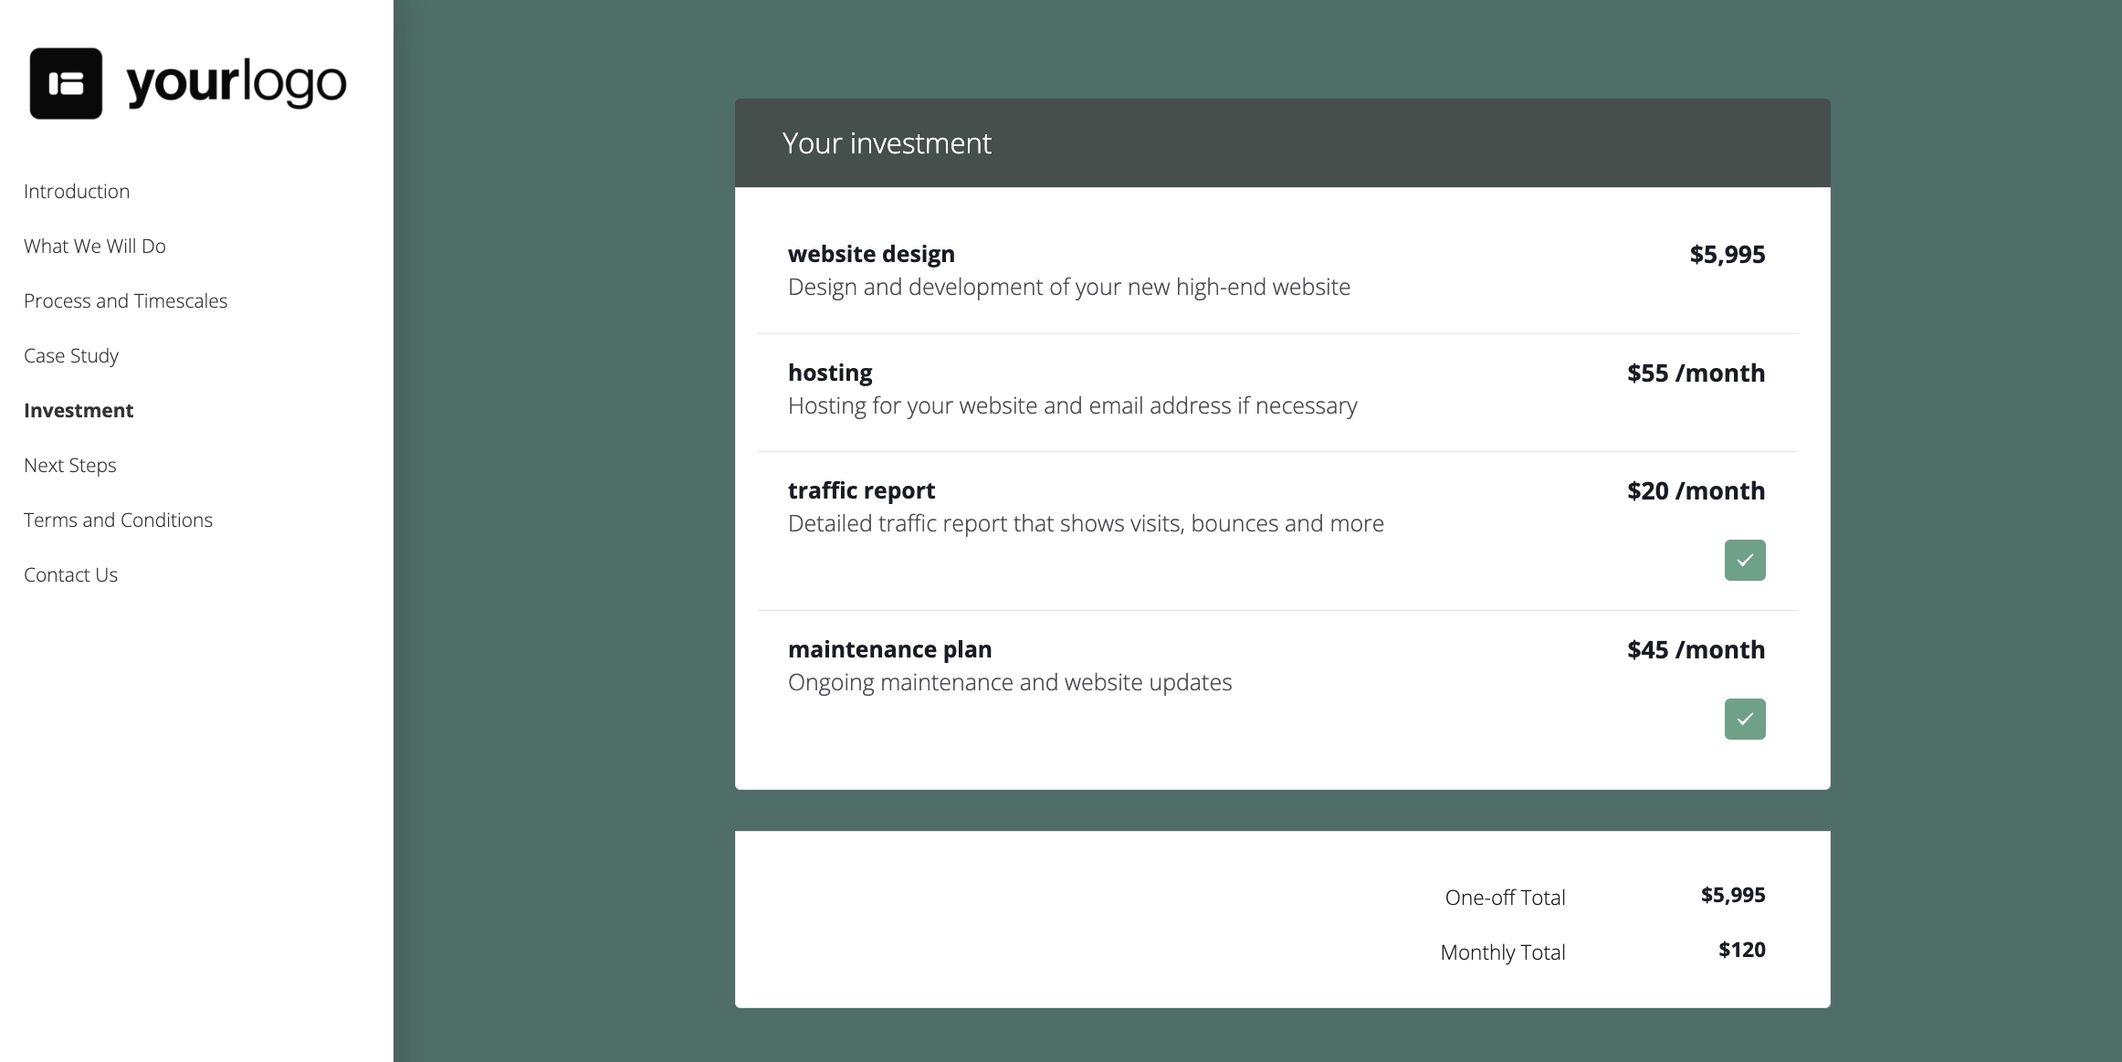This screenshot has width=2122, height=1062.
Task: Open the Introduction section
Action: [x=77, y=192]
